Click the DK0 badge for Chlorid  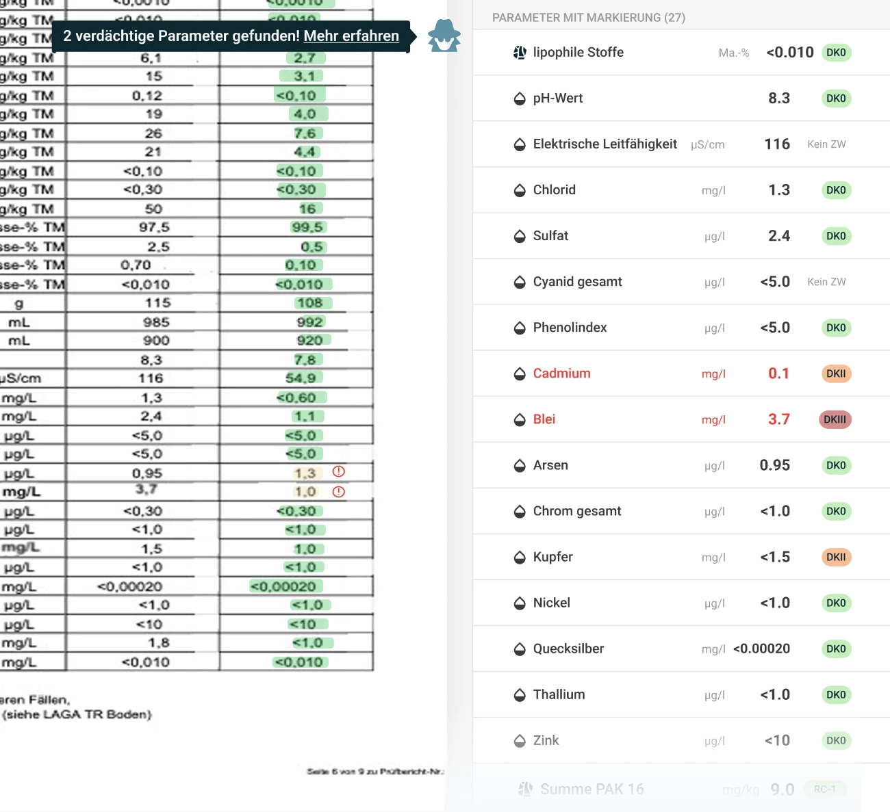836,190
